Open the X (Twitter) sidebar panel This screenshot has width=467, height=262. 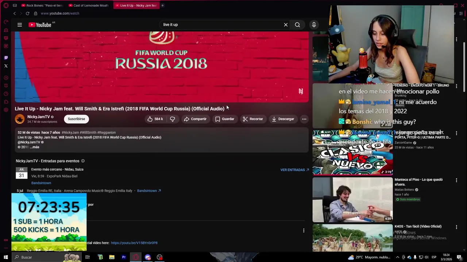[x=6, y=66]
